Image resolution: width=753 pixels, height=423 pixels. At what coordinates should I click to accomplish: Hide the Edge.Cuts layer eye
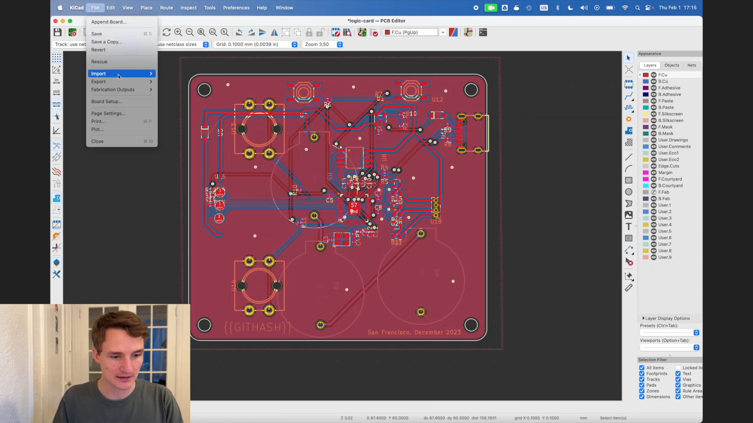click(x=654, y=166)
